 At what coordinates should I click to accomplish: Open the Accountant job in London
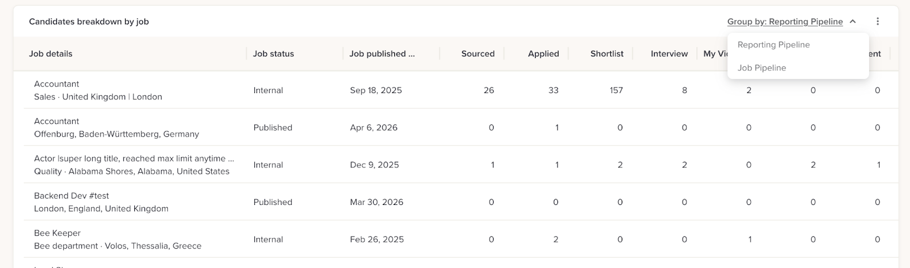56,84
